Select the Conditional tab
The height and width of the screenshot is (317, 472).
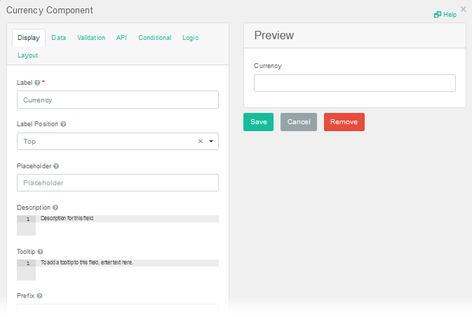[154, 38]
